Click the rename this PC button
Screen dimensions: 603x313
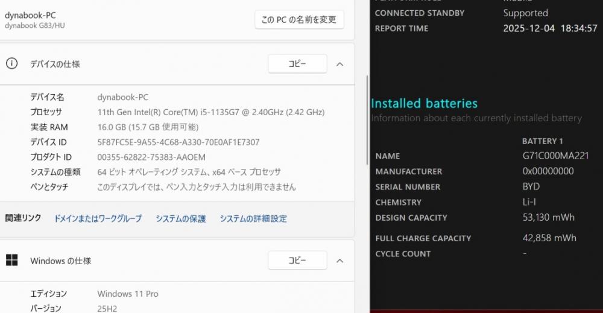pos(299,20)
